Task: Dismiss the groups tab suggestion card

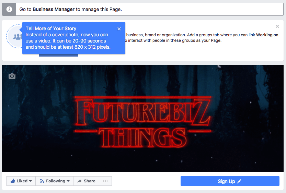Action: [277, 26]
